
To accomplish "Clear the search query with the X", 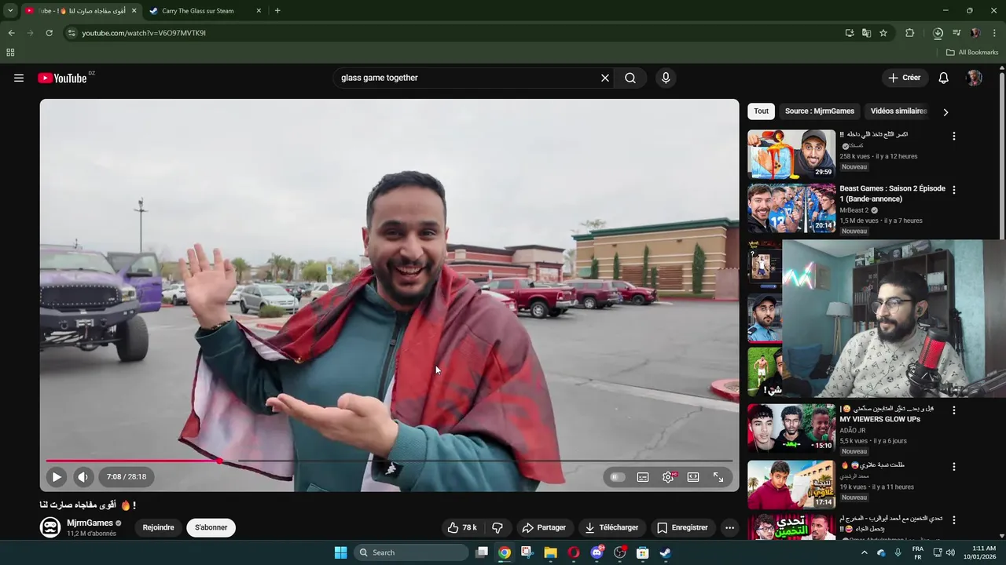I will [x=605, y=78].
